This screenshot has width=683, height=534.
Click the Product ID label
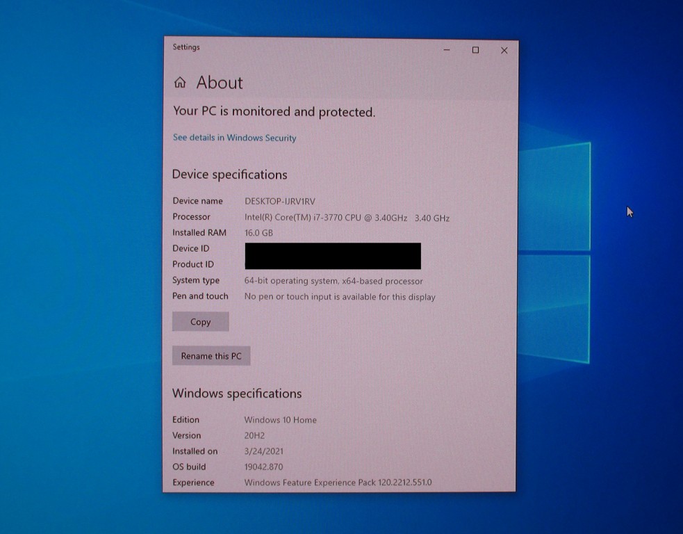[x=193, y=264]
